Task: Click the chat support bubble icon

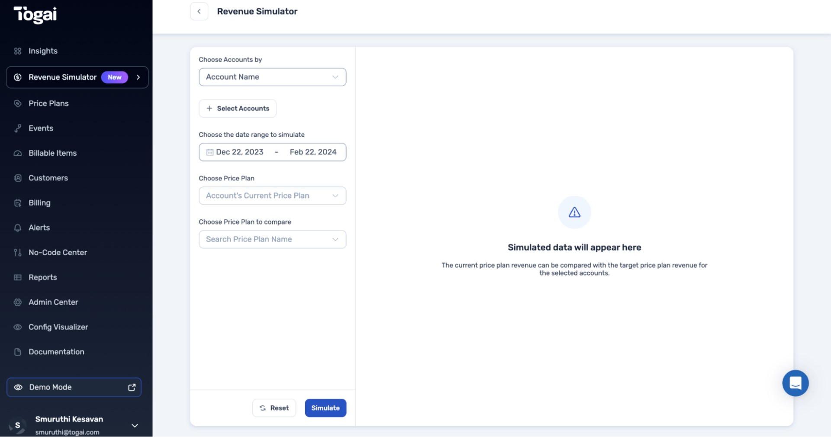Action: point(795,383)
